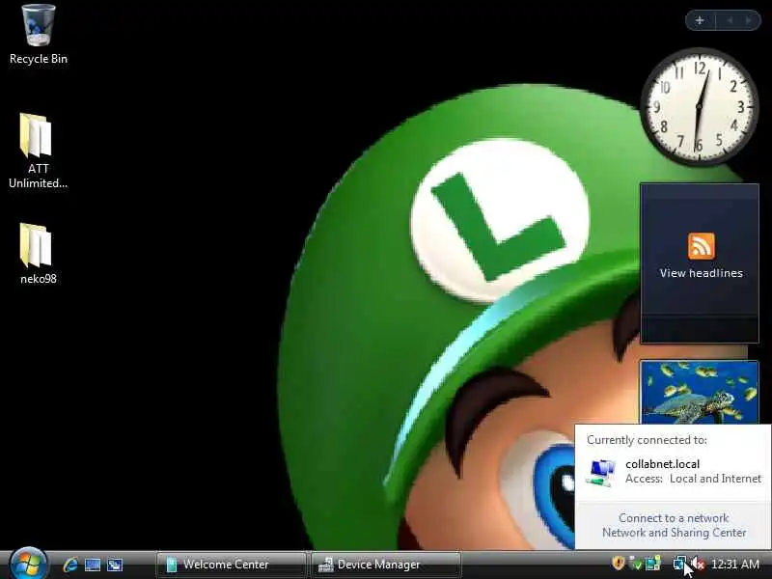
Task: Click the collabnet.local network computers icon
Action: pos(600,473)
